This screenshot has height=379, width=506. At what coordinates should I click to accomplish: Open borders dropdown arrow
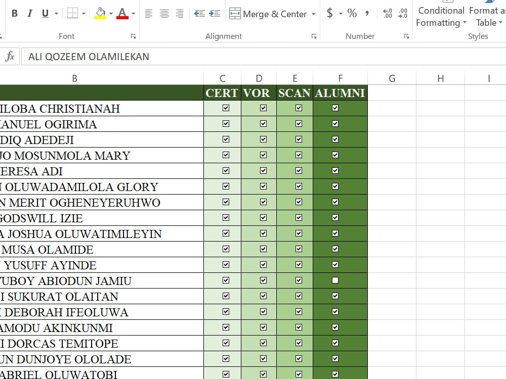[83, 14]
